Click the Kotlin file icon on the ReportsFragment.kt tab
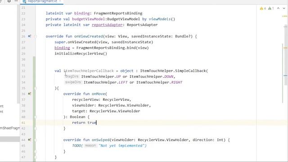 pos(24,1)
